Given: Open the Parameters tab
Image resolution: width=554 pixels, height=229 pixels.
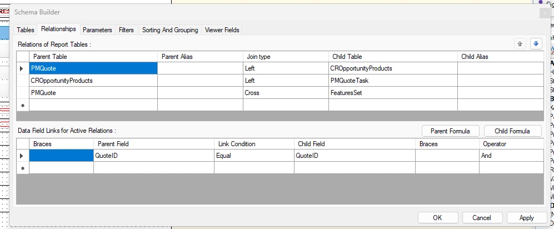Looking at the screenshot, I should pyautogui.click(x=97, y=30).
